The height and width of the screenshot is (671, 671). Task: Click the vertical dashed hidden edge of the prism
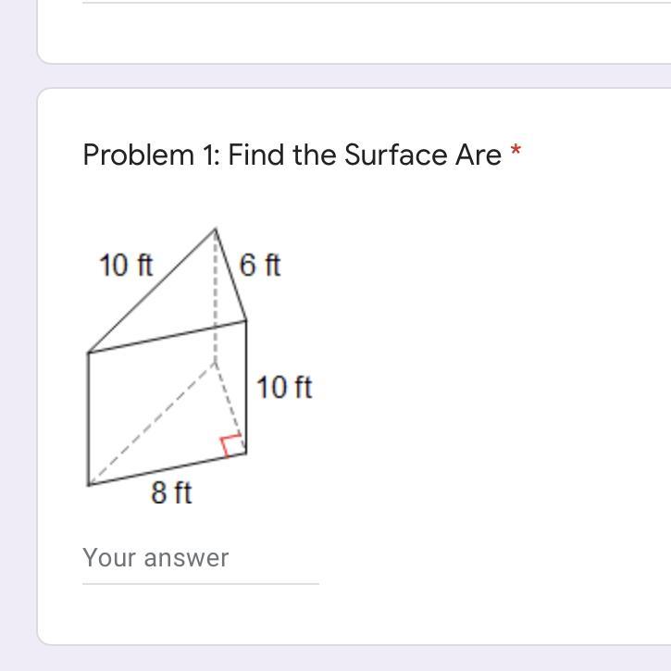[x=216, y=296]
